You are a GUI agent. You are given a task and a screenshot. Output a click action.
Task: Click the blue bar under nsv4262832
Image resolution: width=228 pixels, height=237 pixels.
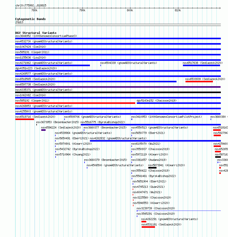click(155, 141)
